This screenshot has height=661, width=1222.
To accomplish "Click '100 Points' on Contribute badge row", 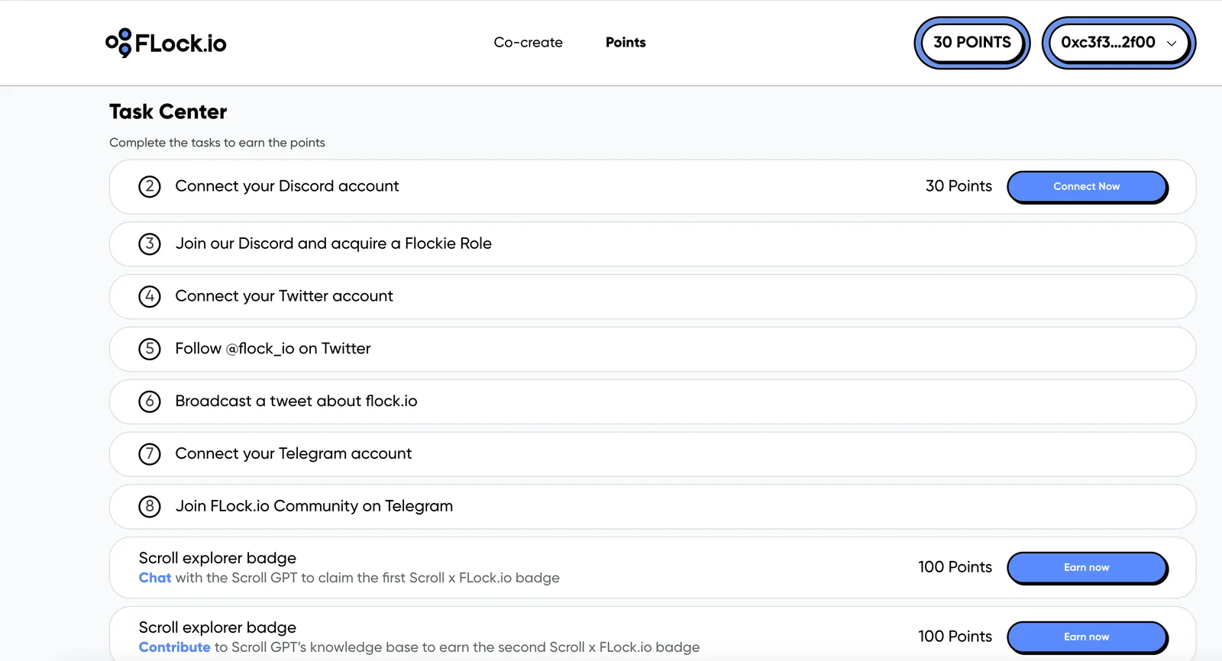I will 955,637.
